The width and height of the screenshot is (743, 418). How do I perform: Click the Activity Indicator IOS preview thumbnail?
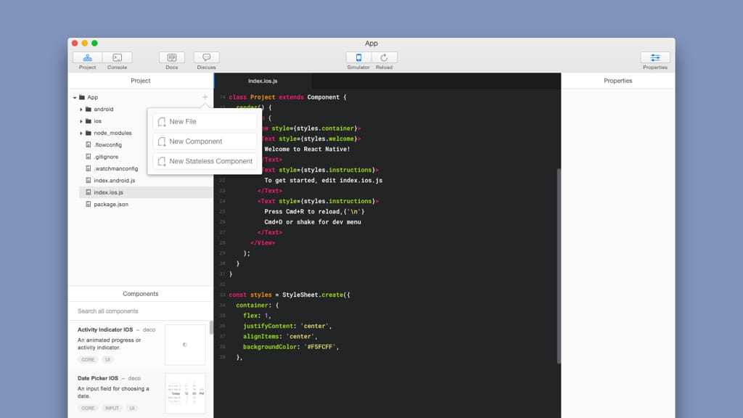point(185,345)
